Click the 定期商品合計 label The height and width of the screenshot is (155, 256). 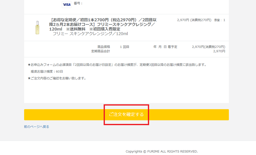(101, 51)
